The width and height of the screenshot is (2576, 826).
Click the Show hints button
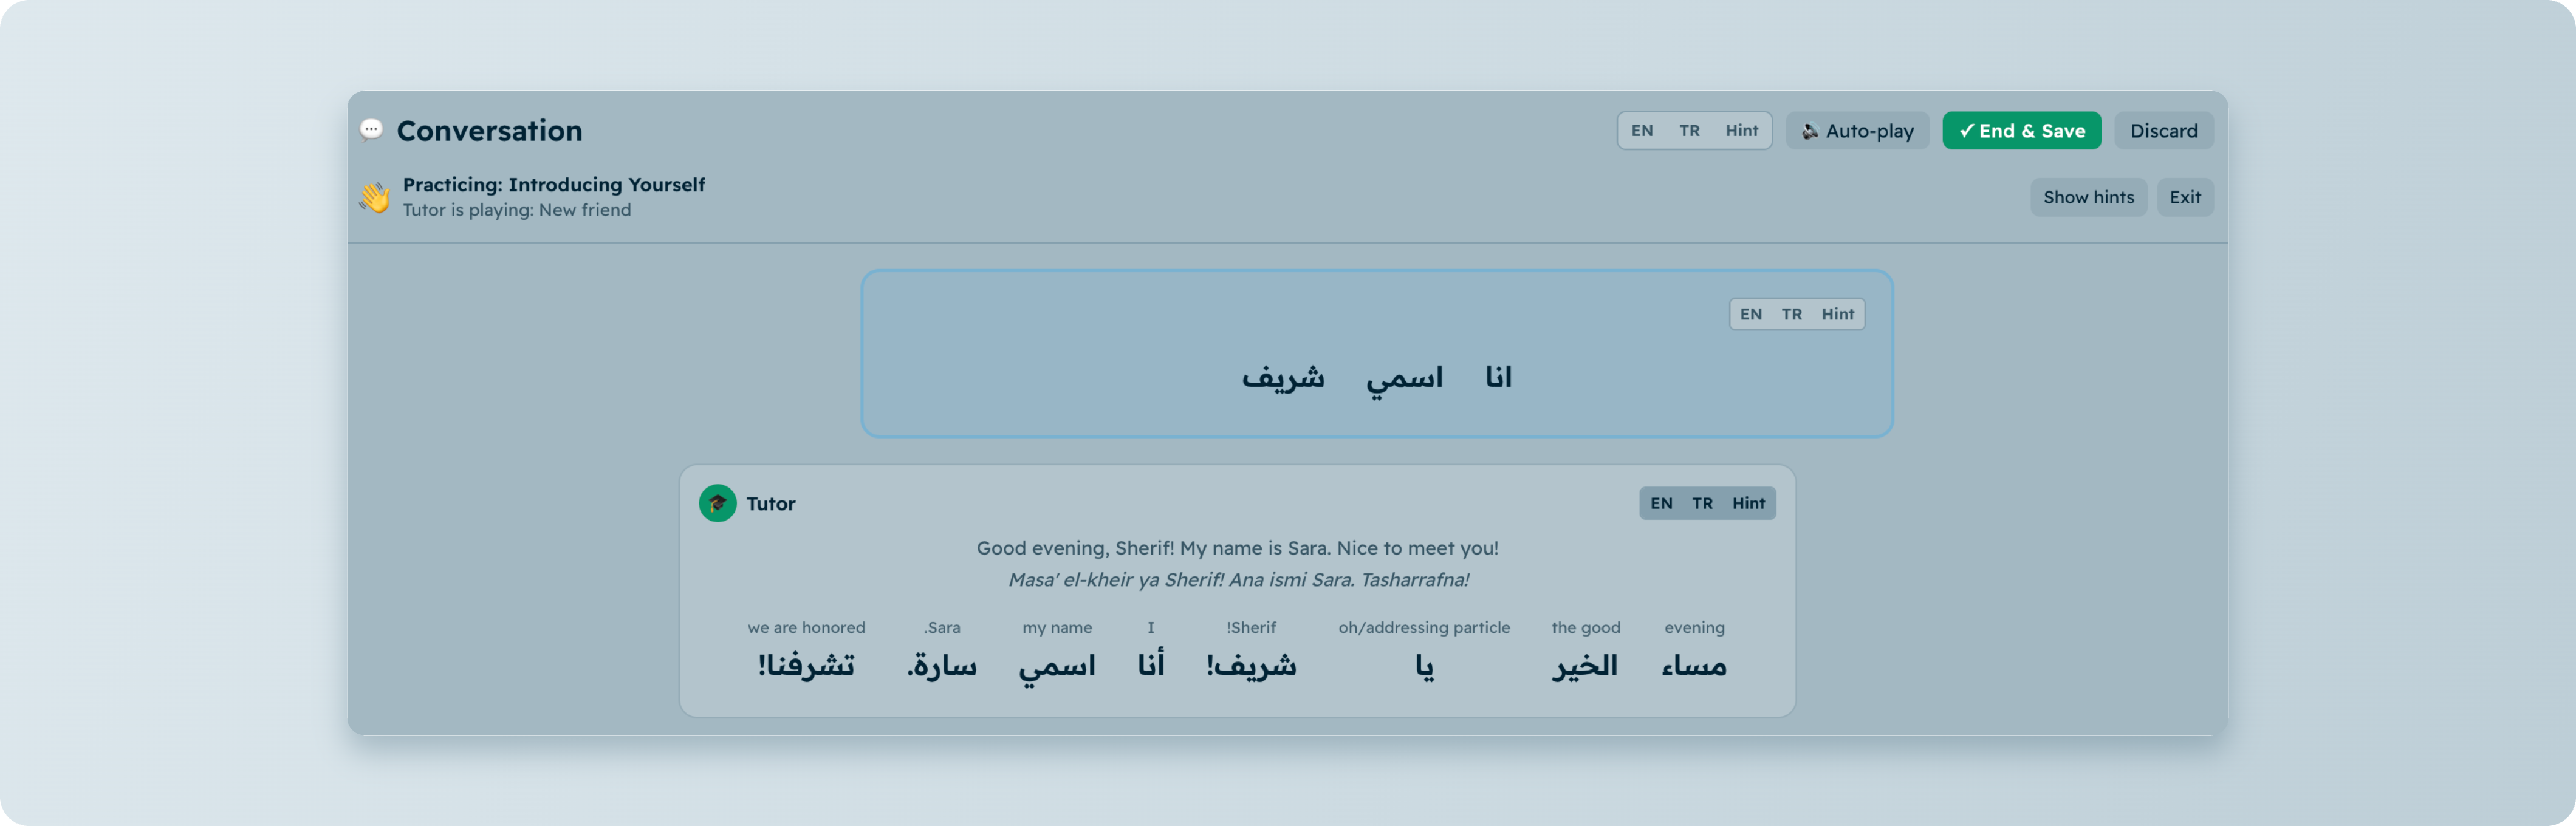(2088, 197)
